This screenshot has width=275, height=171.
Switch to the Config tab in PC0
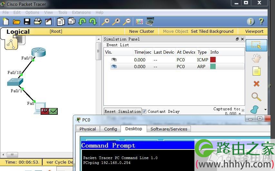coord(111,129)
